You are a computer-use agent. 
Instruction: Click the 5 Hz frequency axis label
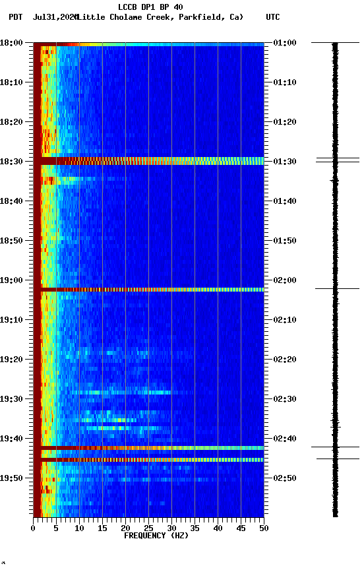point(56,528)
